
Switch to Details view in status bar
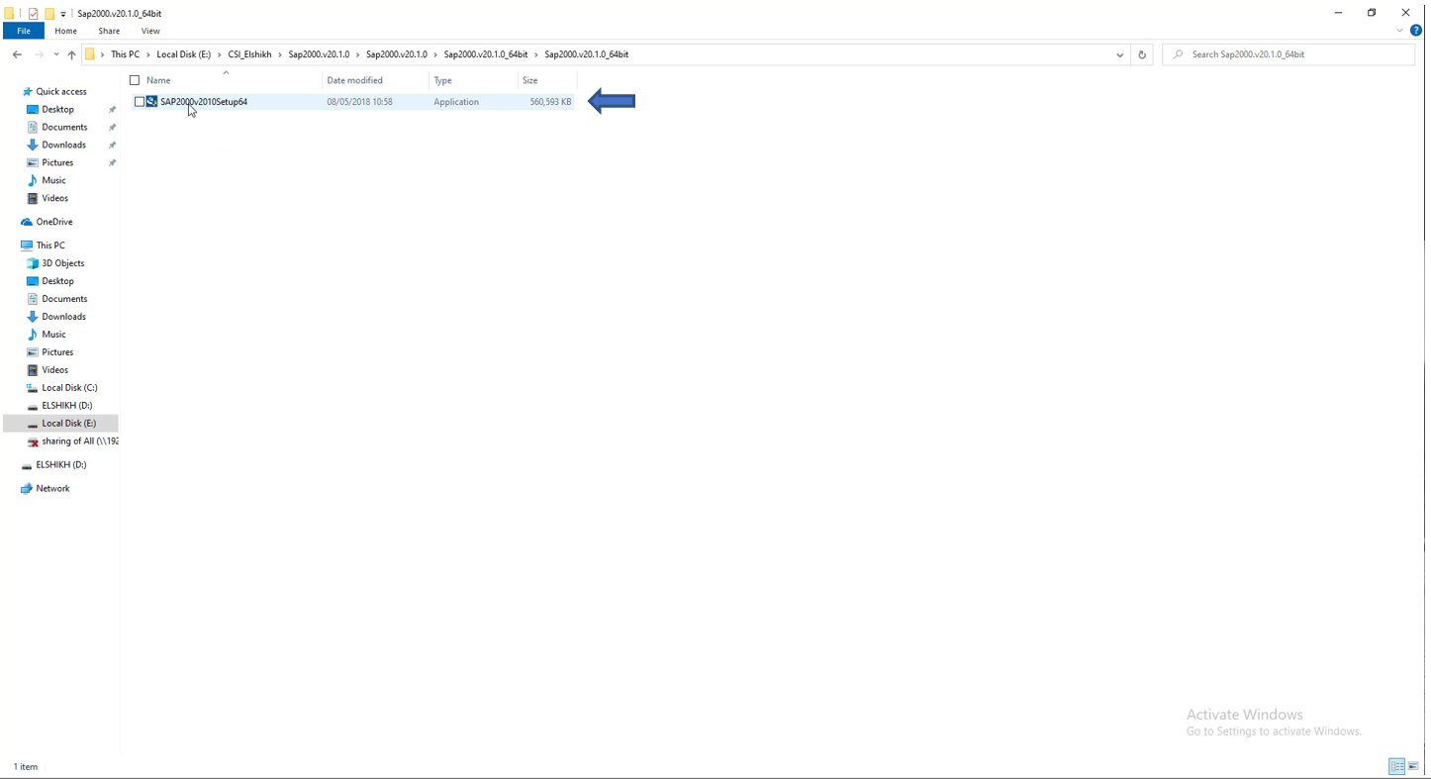pyautogui.click(x=1396, y=767)
